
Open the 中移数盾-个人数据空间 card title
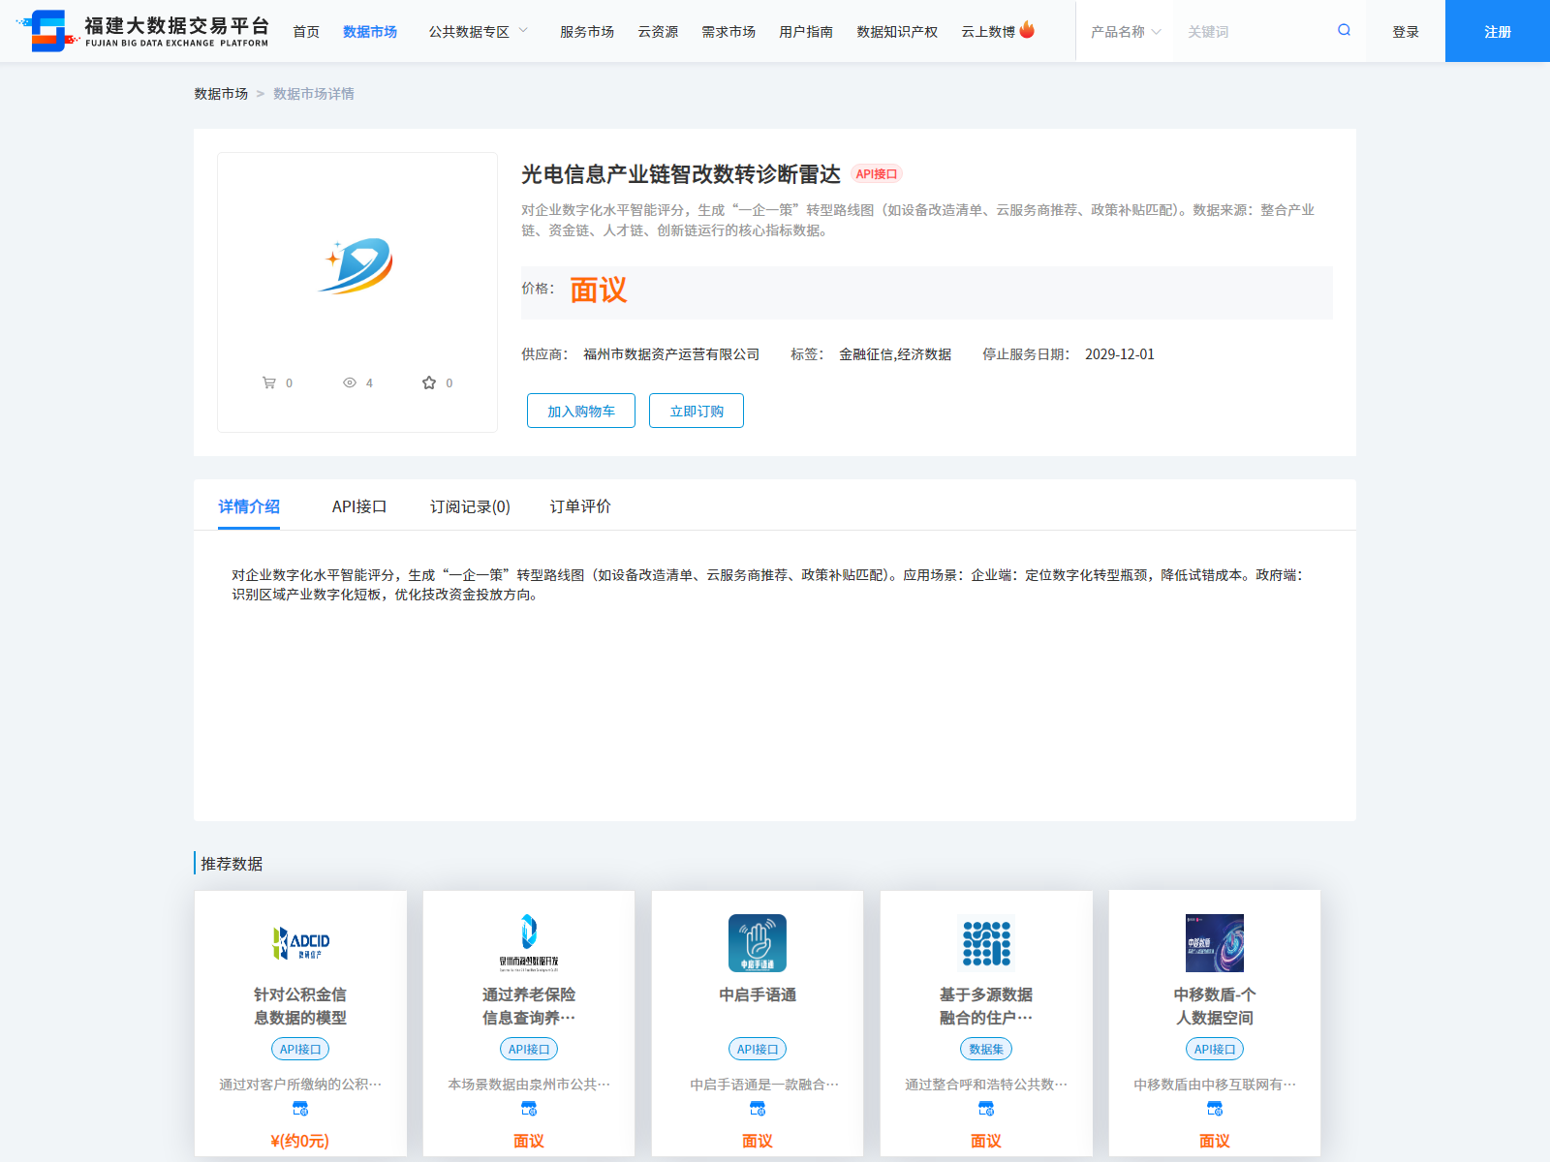[x=1215, y=1006]
